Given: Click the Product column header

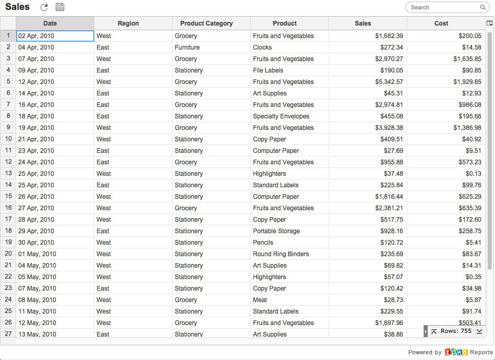Looking at the screenshot, I should pyautogui.click(x=285, y=23).
